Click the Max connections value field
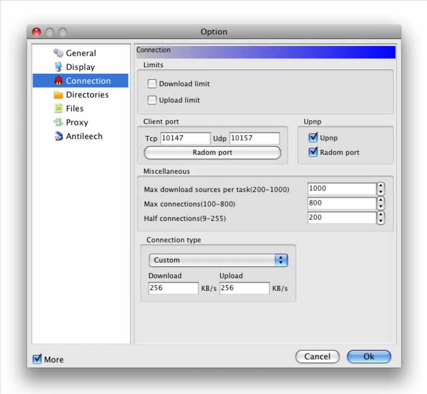The width and height of the screenshot is (427, 394). (342, 203)
